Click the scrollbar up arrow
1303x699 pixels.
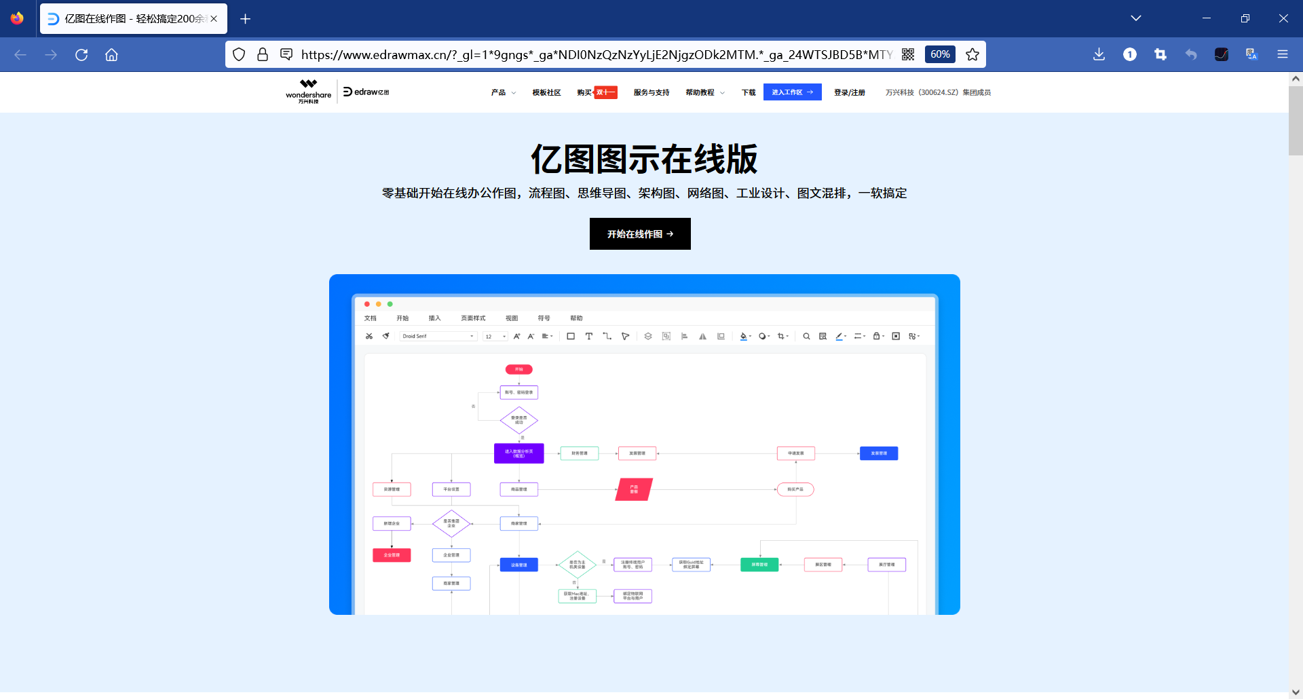pos(1296,79)
